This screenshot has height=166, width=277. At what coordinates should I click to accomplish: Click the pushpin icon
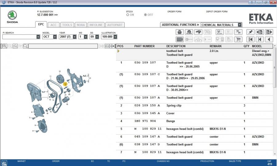point(250,32)
